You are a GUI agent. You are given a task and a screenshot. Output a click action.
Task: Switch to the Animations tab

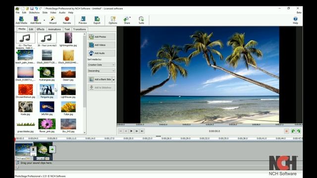(54, 29)
